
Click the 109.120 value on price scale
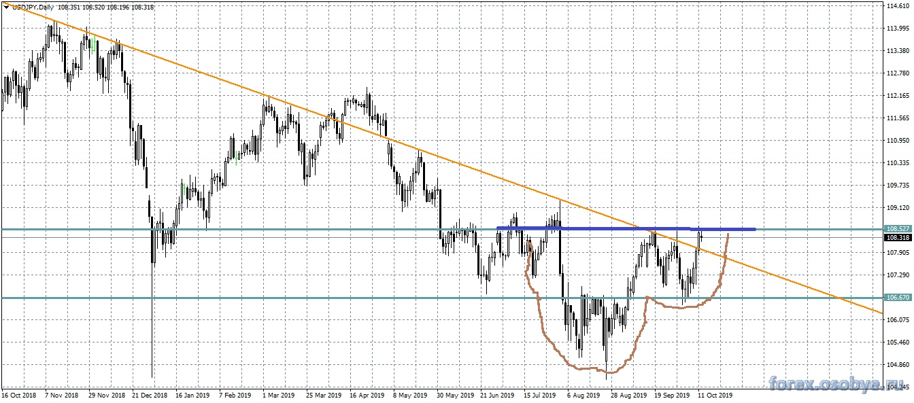(x=899, y=208)
